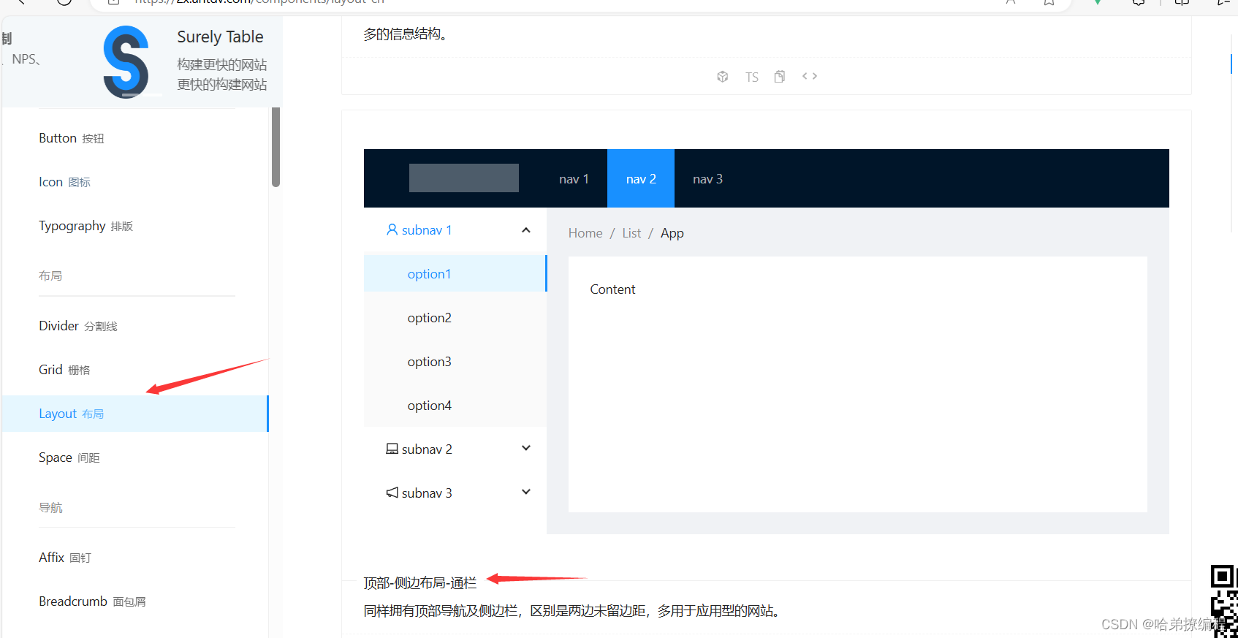Image resolution: width=1238 pixels, height=638 pixels.
Task: Select nav 3 in the demo header
Action: [707, 179]
